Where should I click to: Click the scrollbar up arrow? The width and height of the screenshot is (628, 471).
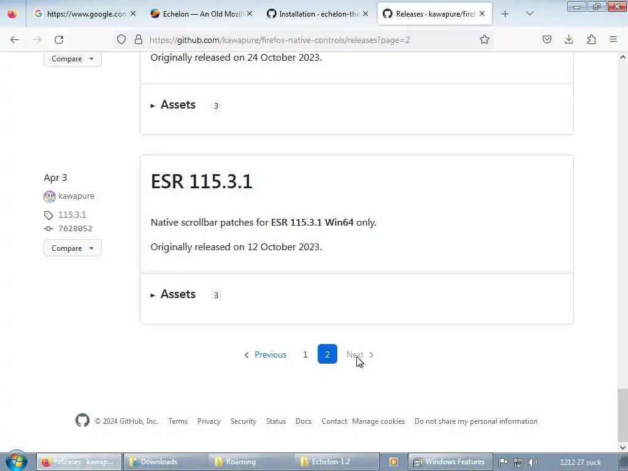[623, 57]
